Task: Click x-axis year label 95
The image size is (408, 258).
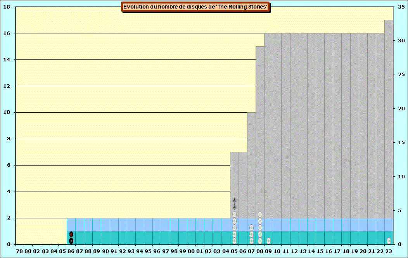Action: [148, 251]
